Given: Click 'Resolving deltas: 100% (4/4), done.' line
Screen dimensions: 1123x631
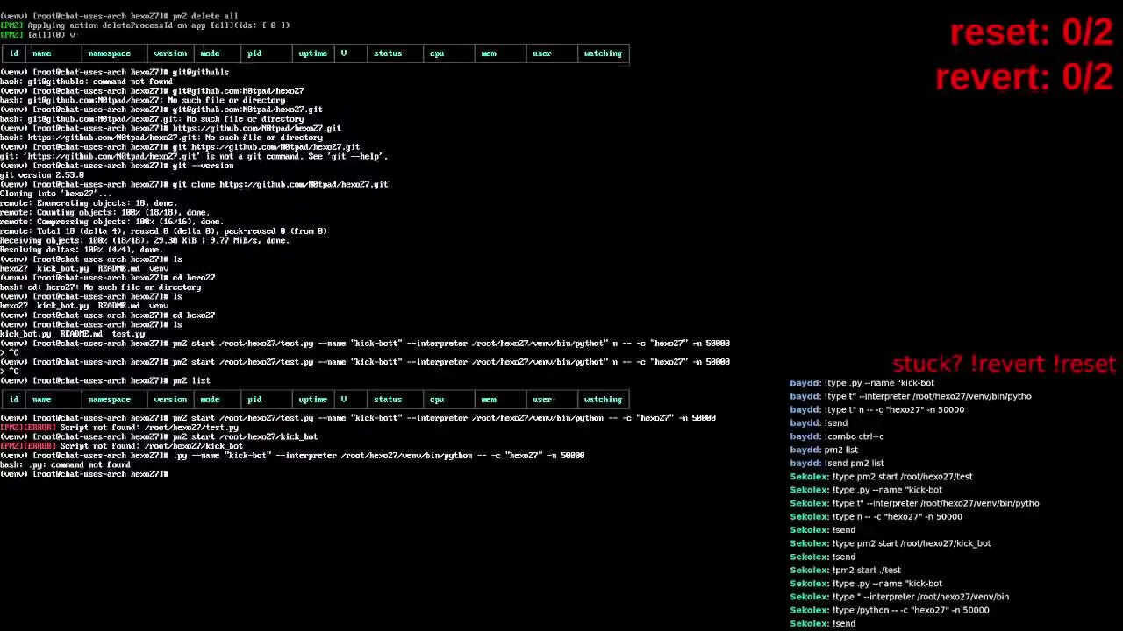Looking at the screenshot, I should pos(82,250).
